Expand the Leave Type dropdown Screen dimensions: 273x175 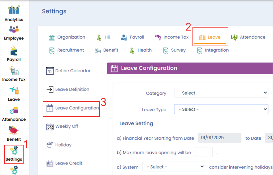click(221, 109)
